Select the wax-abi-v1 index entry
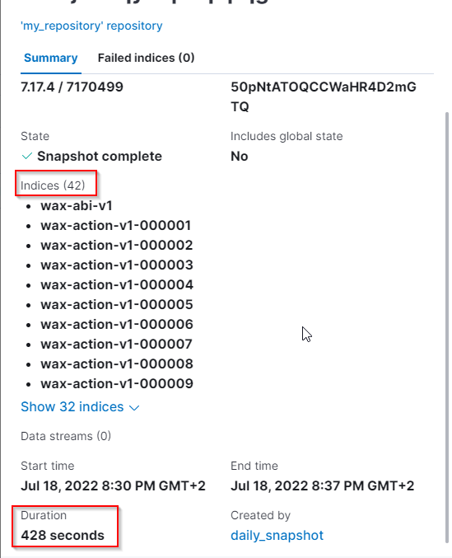The image size is (452, 558). pos(77,206)
